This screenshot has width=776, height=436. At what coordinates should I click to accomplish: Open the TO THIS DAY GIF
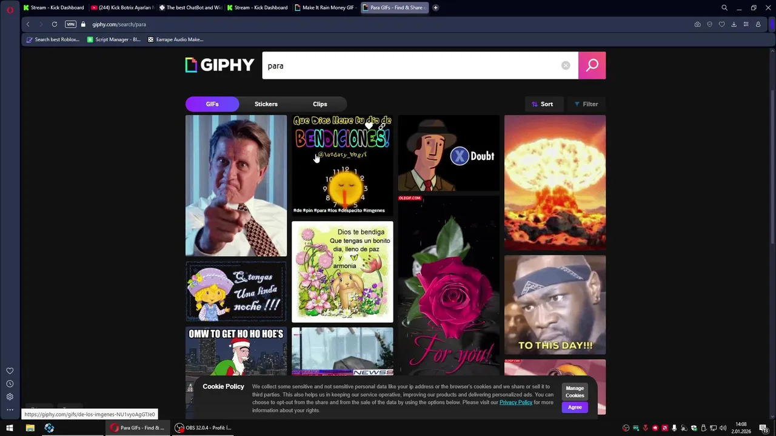(555, 305)
